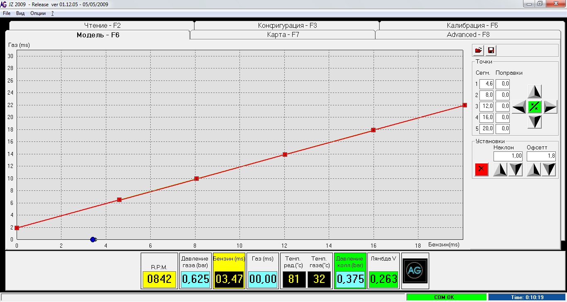Viewport: 567px width, 302px height.
Task: Click the green center button between arrows
Action: [535, 107]
